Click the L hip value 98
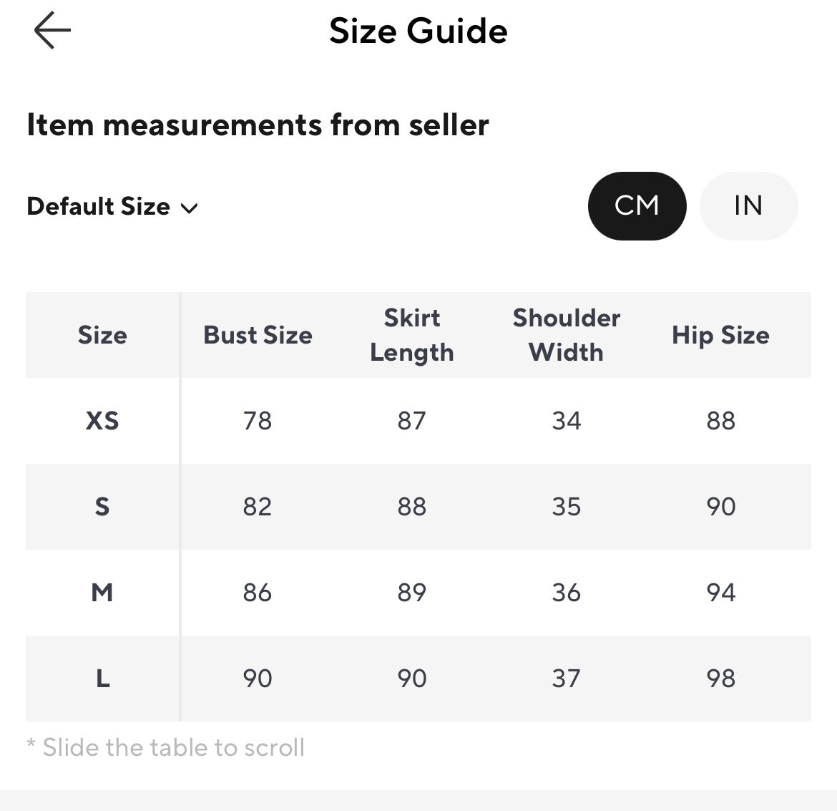The image size is (837, 811). point(720,679)
